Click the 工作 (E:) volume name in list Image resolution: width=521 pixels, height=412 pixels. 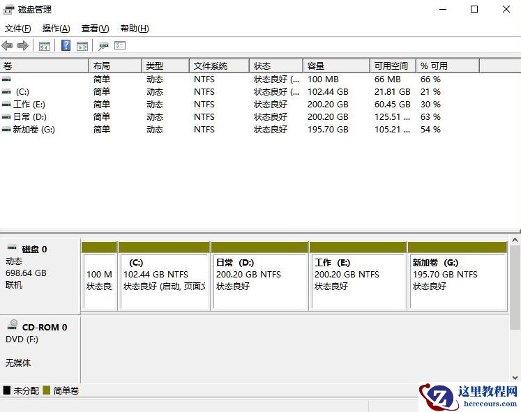[29, 105]
